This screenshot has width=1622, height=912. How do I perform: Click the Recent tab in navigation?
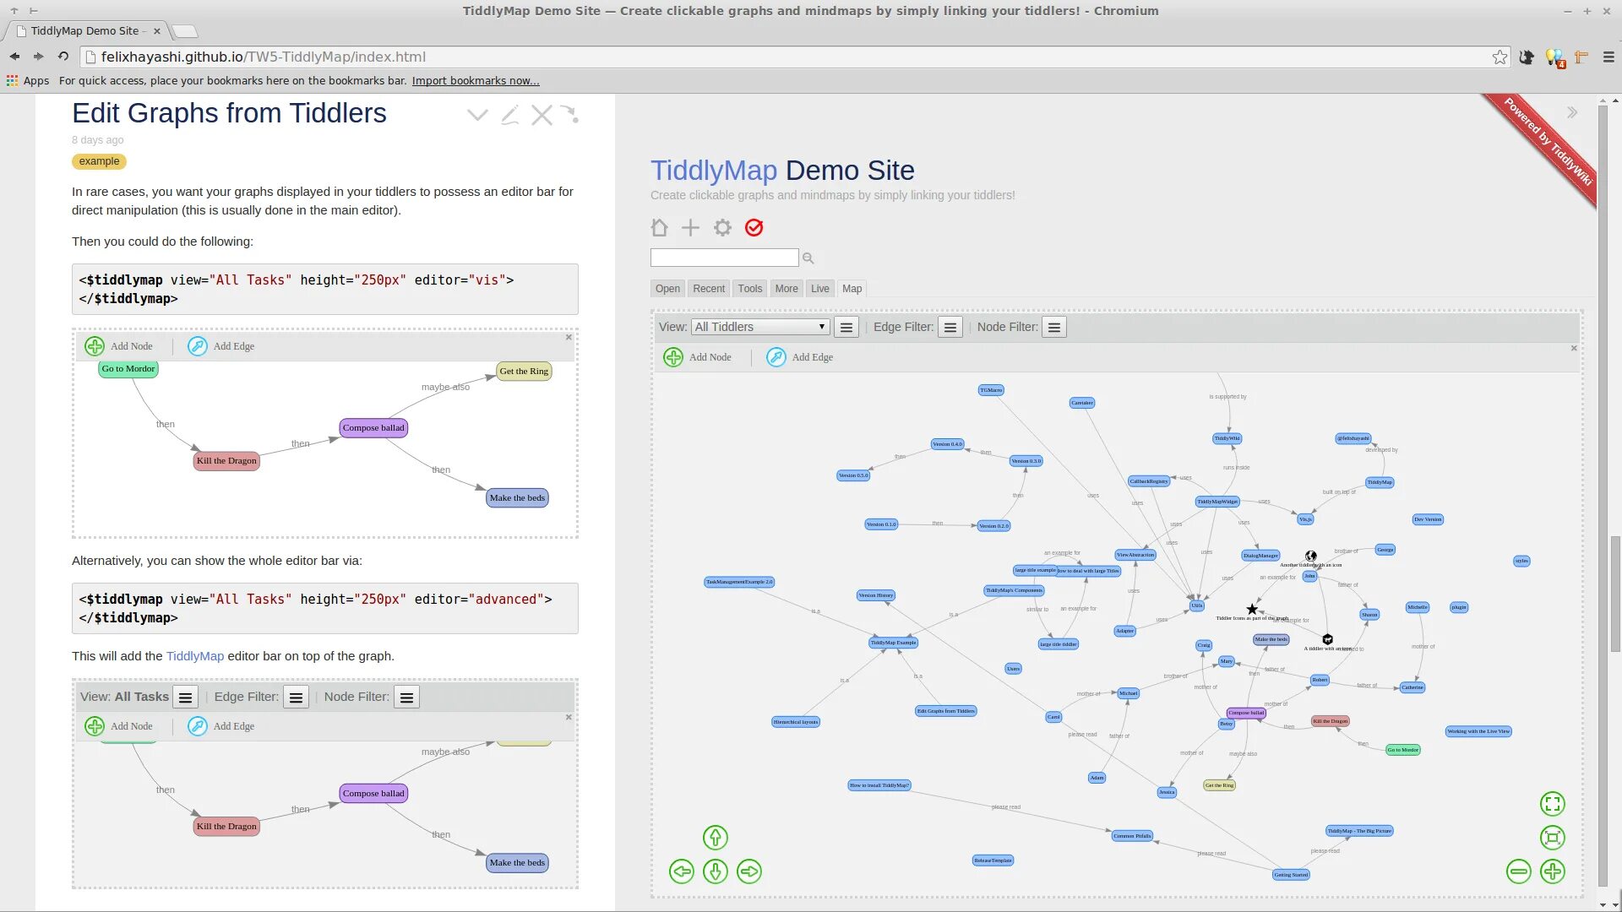click(709, 289)
